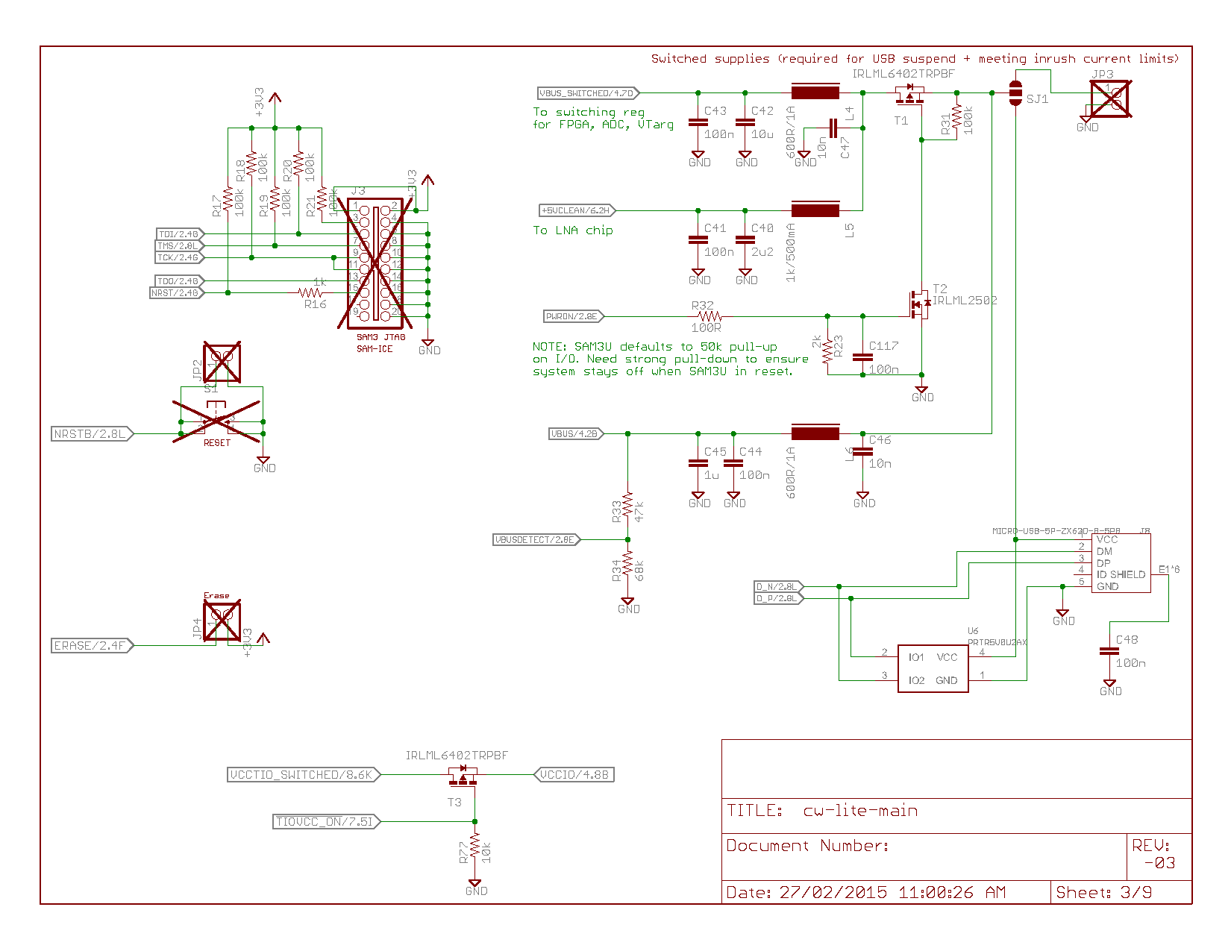Select the +5VCLEAN/6.2H net label

[578, 210]
